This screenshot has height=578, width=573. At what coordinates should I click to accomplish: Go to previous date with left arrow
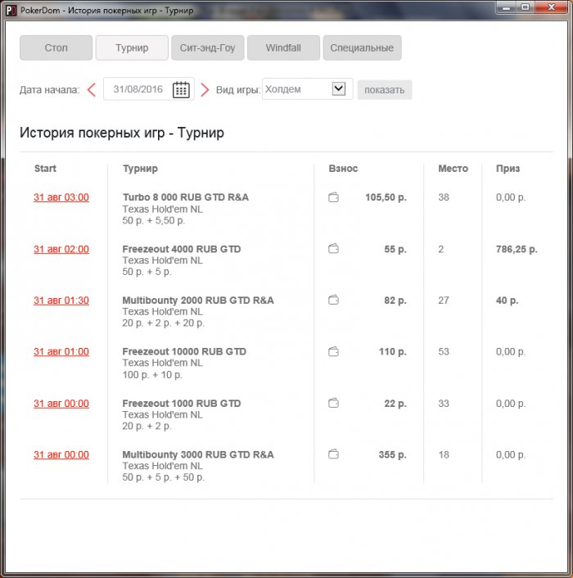point(92,89)
